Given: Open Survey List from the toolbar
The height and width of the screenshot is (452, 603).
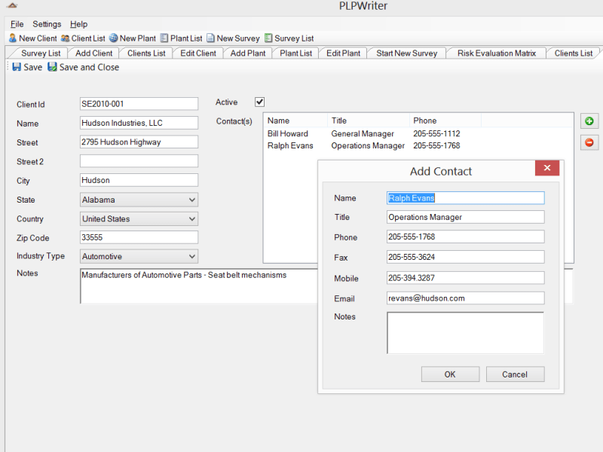Looking at the screenshot, I should click(268, 38).
